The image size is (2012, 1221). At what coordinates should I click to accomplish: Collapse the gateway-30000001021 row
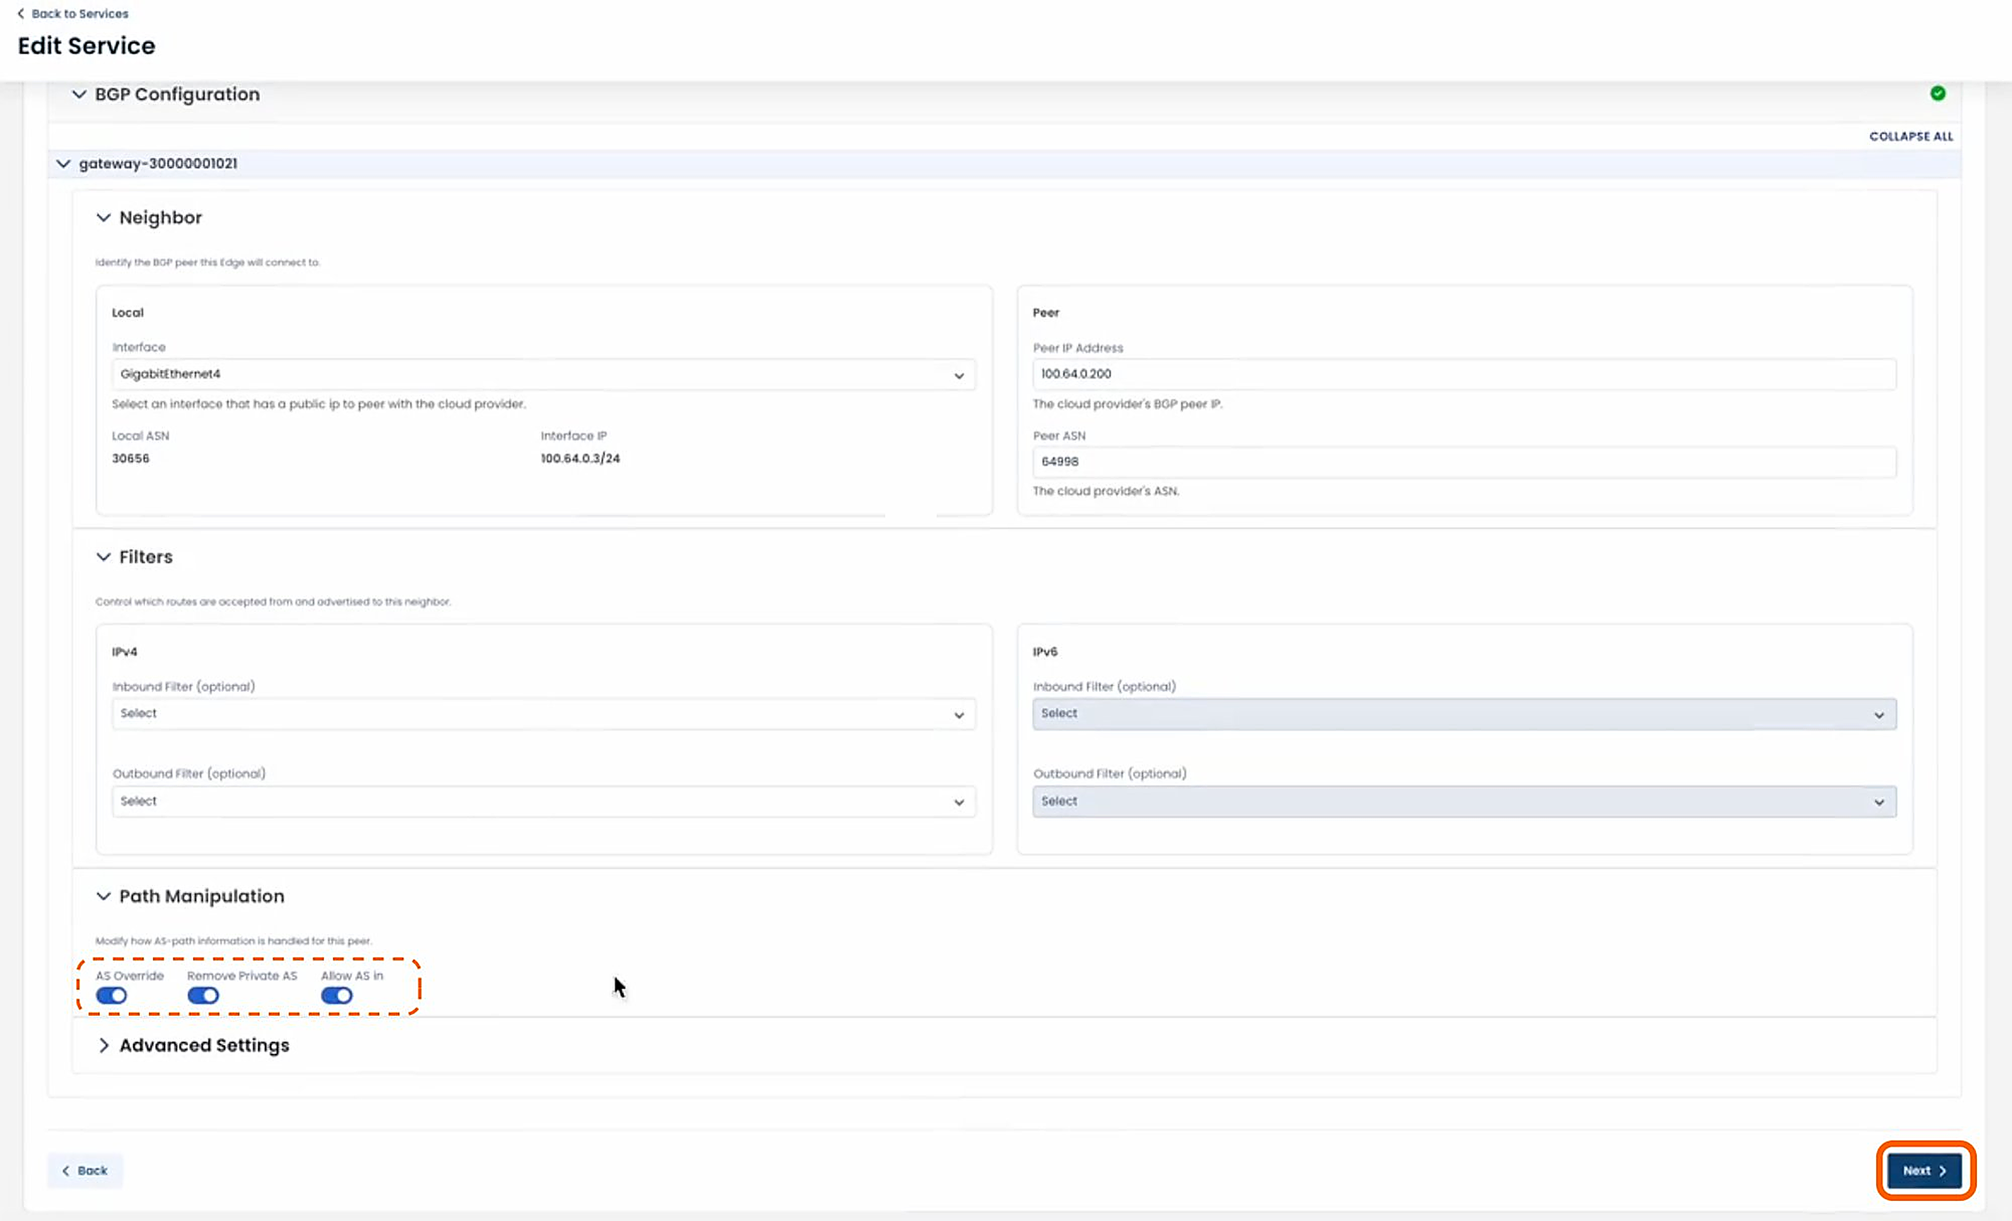click(64, 164)
